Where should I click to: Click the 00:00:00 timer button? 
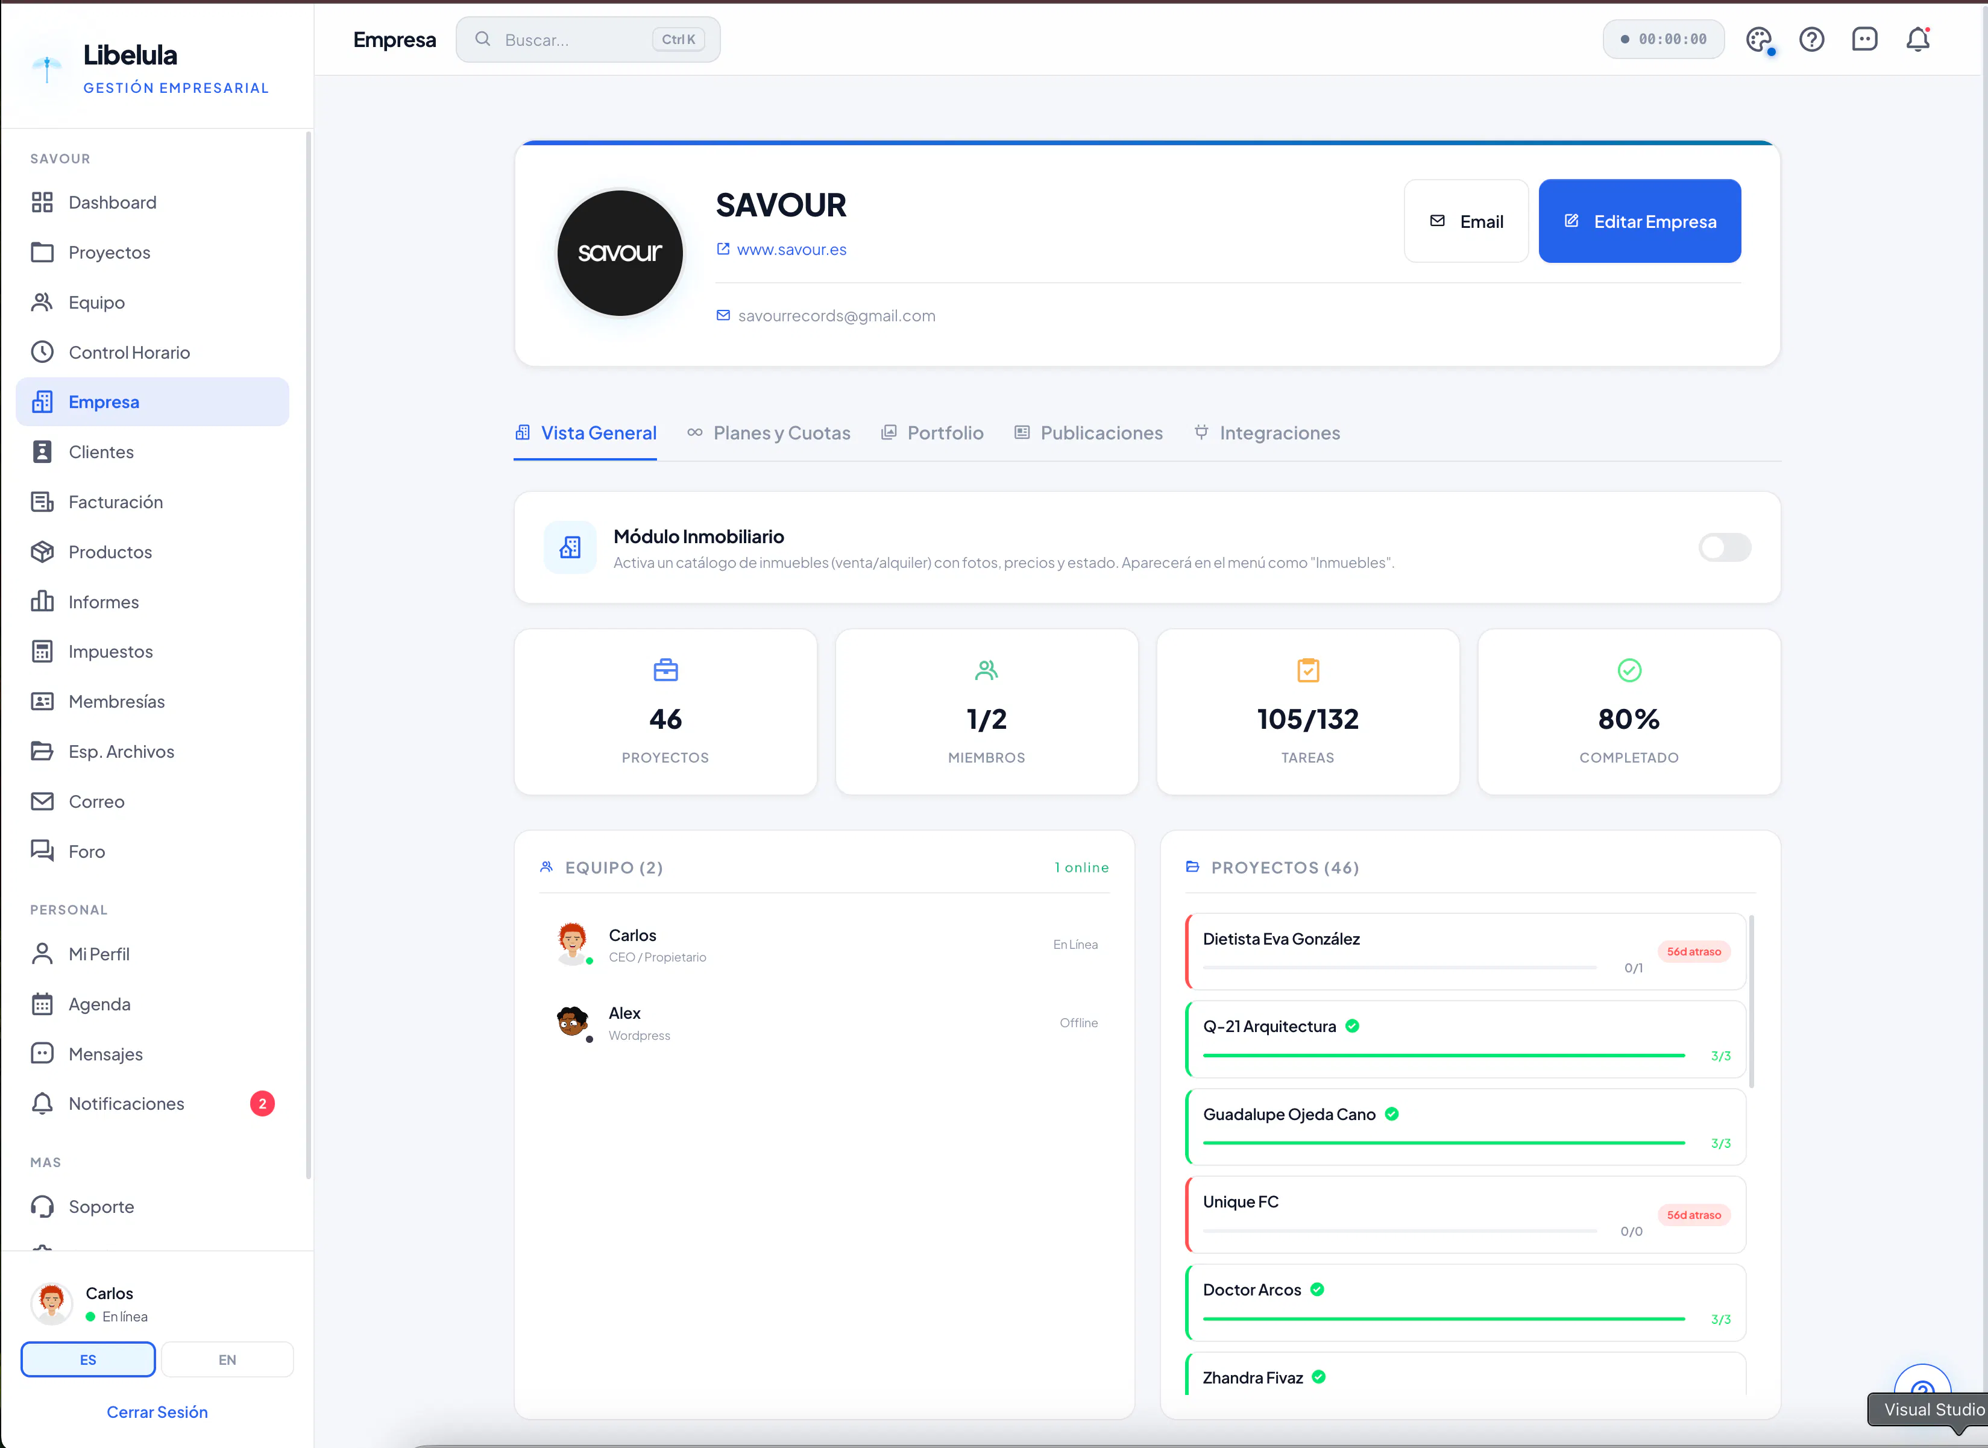(1664, 39)
